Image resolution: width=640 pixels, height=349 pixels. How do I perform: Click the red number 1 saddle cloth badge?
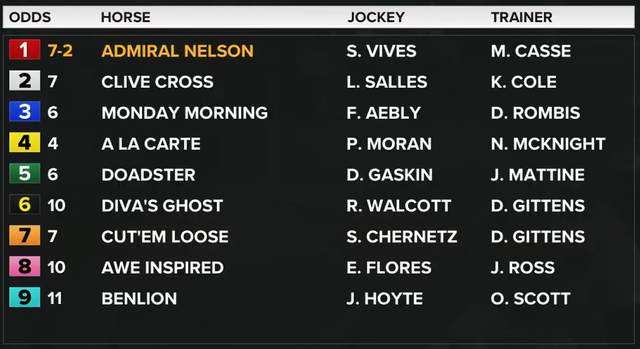(24, 49)
